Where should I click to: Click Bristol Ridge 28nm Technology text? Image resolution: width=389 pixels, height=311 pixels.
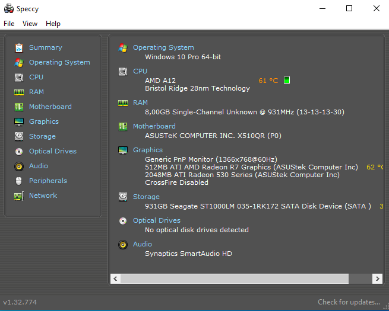tap(198, 89)
